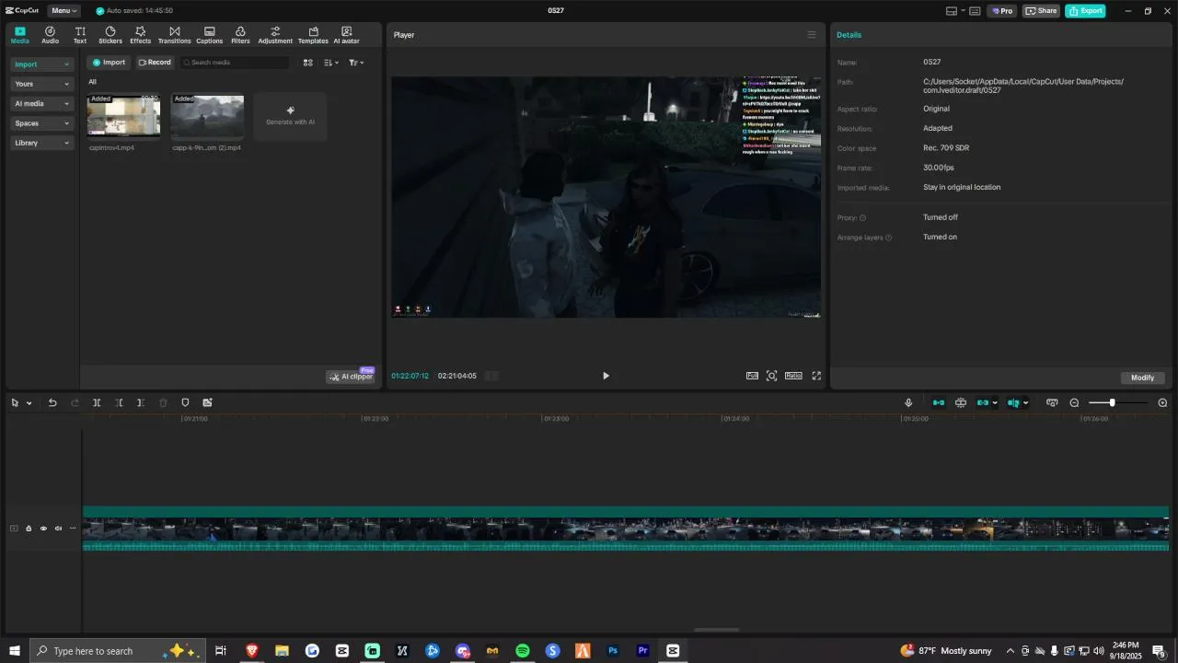Launch the AI clipper tool
The width and height of the screenshot is (1178, 663).
point(351,377)
